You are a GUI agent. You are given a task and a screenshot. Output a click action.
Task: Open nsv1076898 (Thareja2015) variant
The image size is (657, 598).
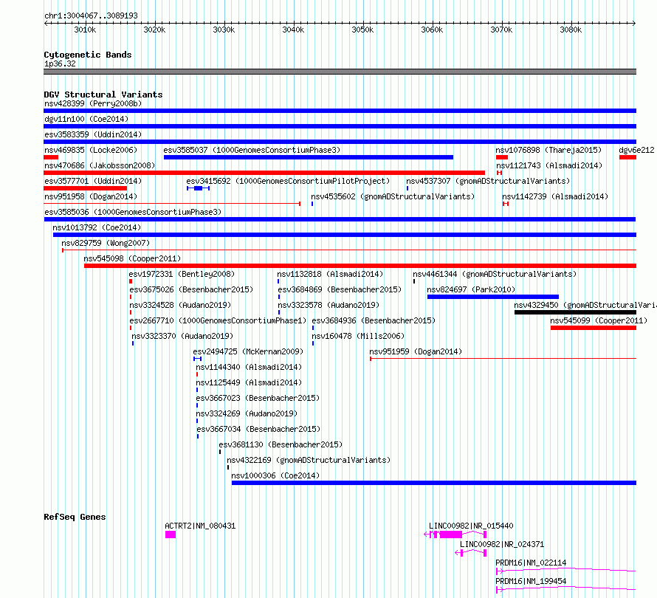(x=548, y=150)
